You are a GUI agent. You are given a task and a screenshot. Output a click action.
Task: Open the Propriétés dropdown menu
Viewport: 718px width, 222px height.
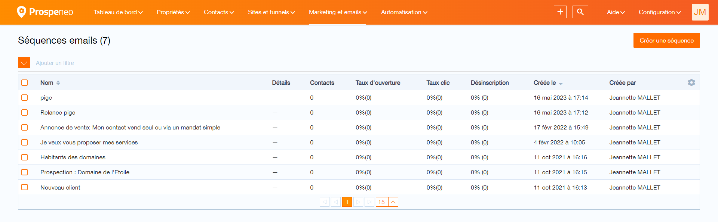(x=173, y=12)
